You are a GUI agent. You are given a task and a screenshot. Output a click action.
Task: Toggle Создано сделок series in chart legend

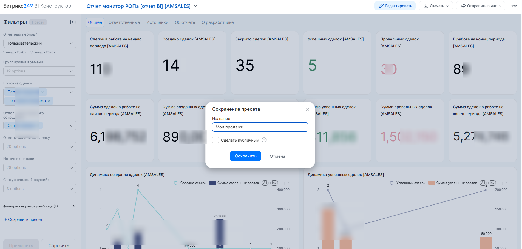(189, 183)
